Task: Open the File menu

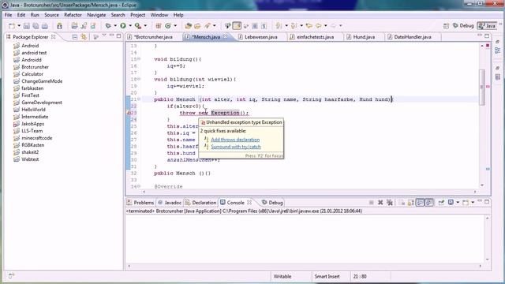Action: click(x=8, y=15)
